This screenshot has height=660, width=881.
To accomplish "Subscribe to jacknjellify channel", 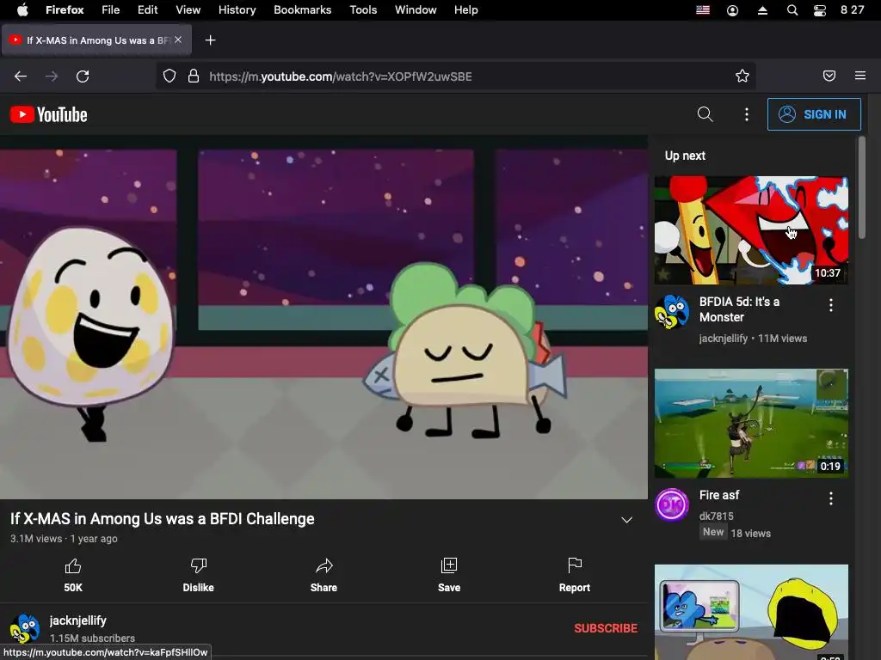I will (x=606, y=628).
